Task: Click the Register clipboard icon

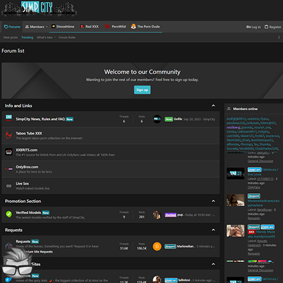Action: pos(266,27)
